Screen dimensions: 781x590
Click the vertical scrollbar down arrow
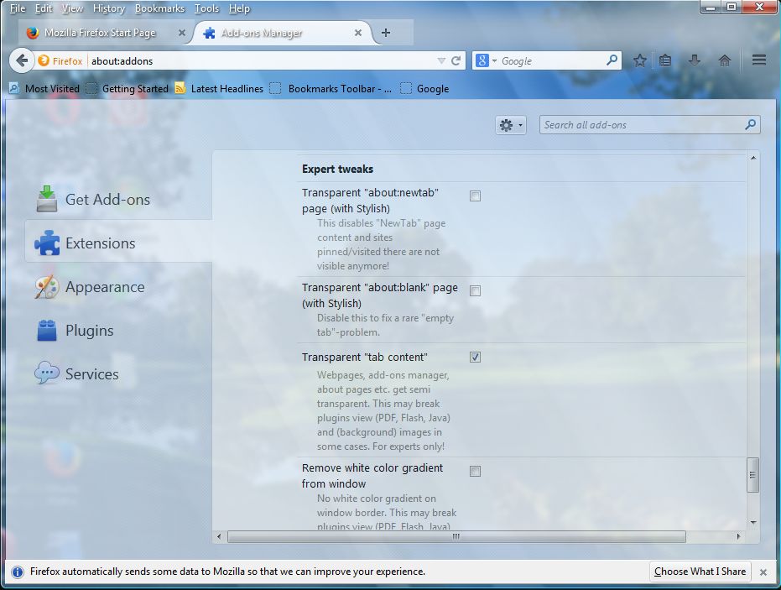coord(753,522)
